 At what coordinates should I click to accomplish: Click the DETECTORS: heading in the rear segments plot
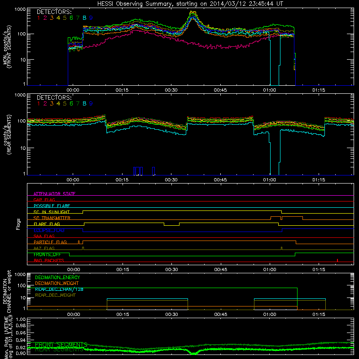tap(54, 97)
